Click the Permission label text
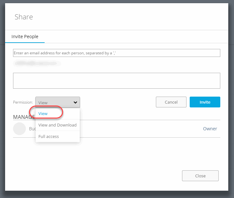The image size is (234, 198). [23, 102]
